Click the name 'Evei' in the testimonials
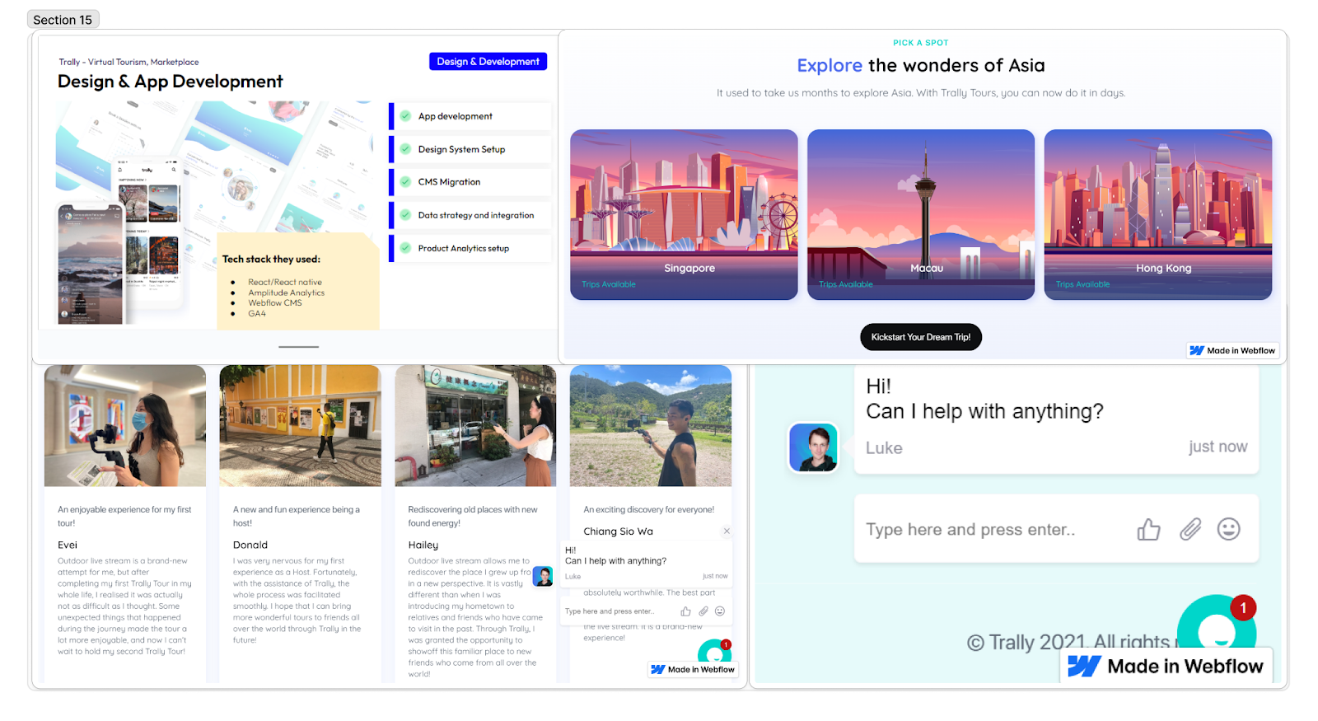 (68, 545)
